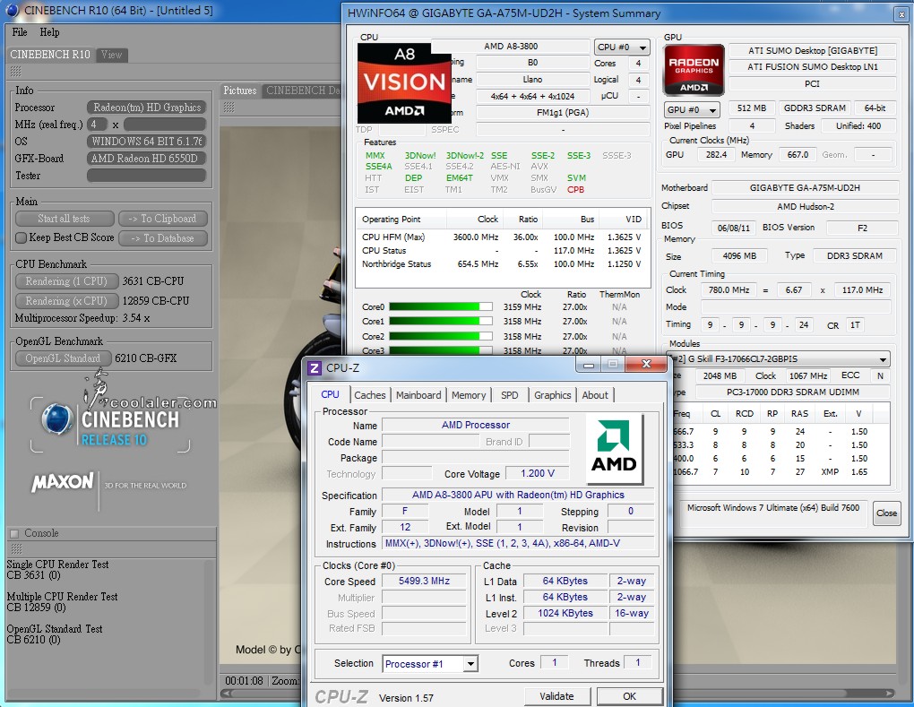The height and width of the screenshot is (707, 914).
Task: Click the CINEBENCH app icon in title bar
Action: tap(12, 10)
